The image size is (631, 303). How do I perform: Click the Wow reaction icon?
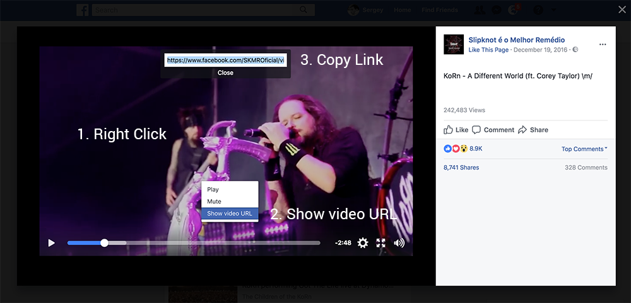pyautogui.click(x=464, y=149)
